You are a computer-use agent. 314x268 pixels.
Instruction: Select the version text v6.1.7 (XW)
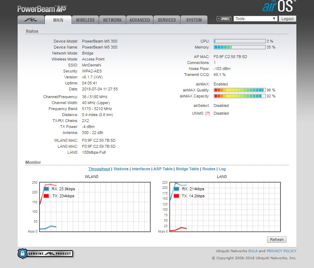(92, 77)
